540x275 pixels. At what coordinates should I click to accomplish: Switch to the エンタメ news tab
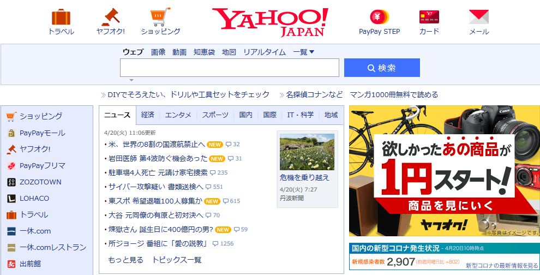(x=178, y=115)
